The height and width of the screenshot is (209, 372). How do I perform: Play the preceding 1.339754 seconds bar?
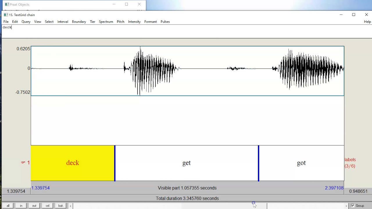[16, 191]
